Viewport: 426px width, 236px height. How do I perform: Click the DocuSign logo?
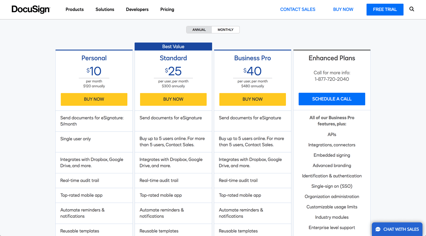[x=31, y=9]
